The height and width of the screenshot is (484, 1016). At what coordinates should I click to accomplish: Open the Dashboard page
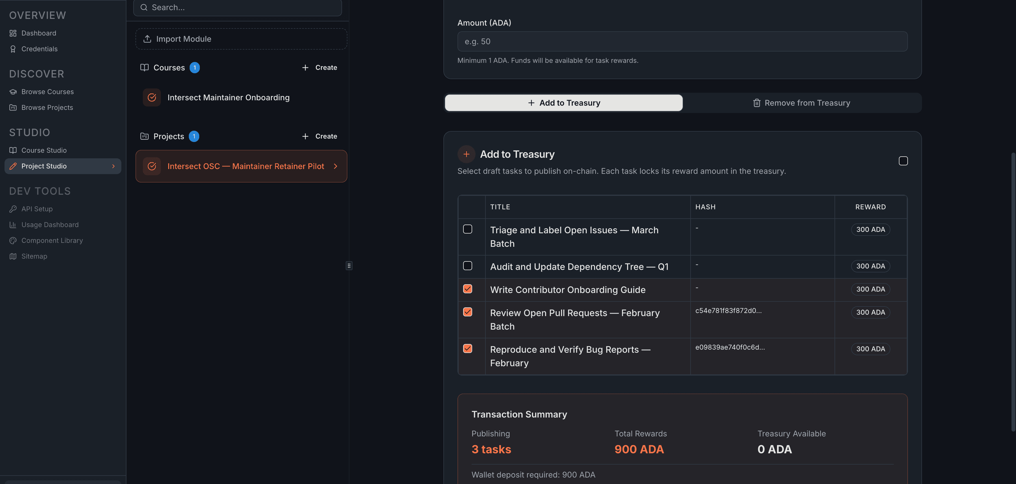[39, 33]
